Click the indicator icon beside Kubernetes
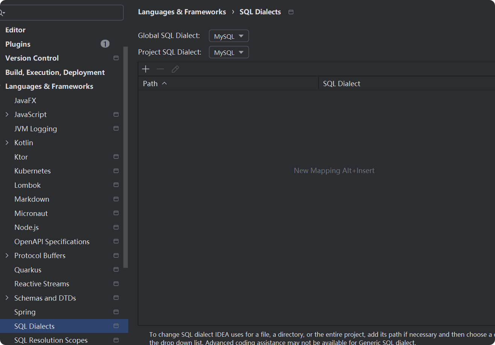The width and height of the screenshot is (495, 345). (x=116, y=170)
